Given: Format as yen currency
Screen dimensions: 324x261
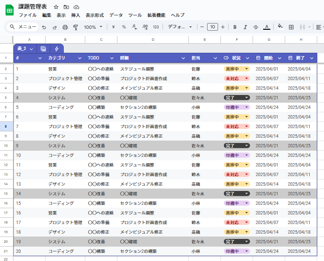Looking at the screenshot, I should (x=113, y=27).
